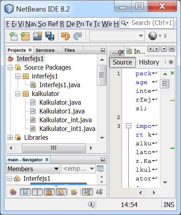Screen dimensions: 181x215
Task: Click the Save All toolbar icon
Action: 50,36
